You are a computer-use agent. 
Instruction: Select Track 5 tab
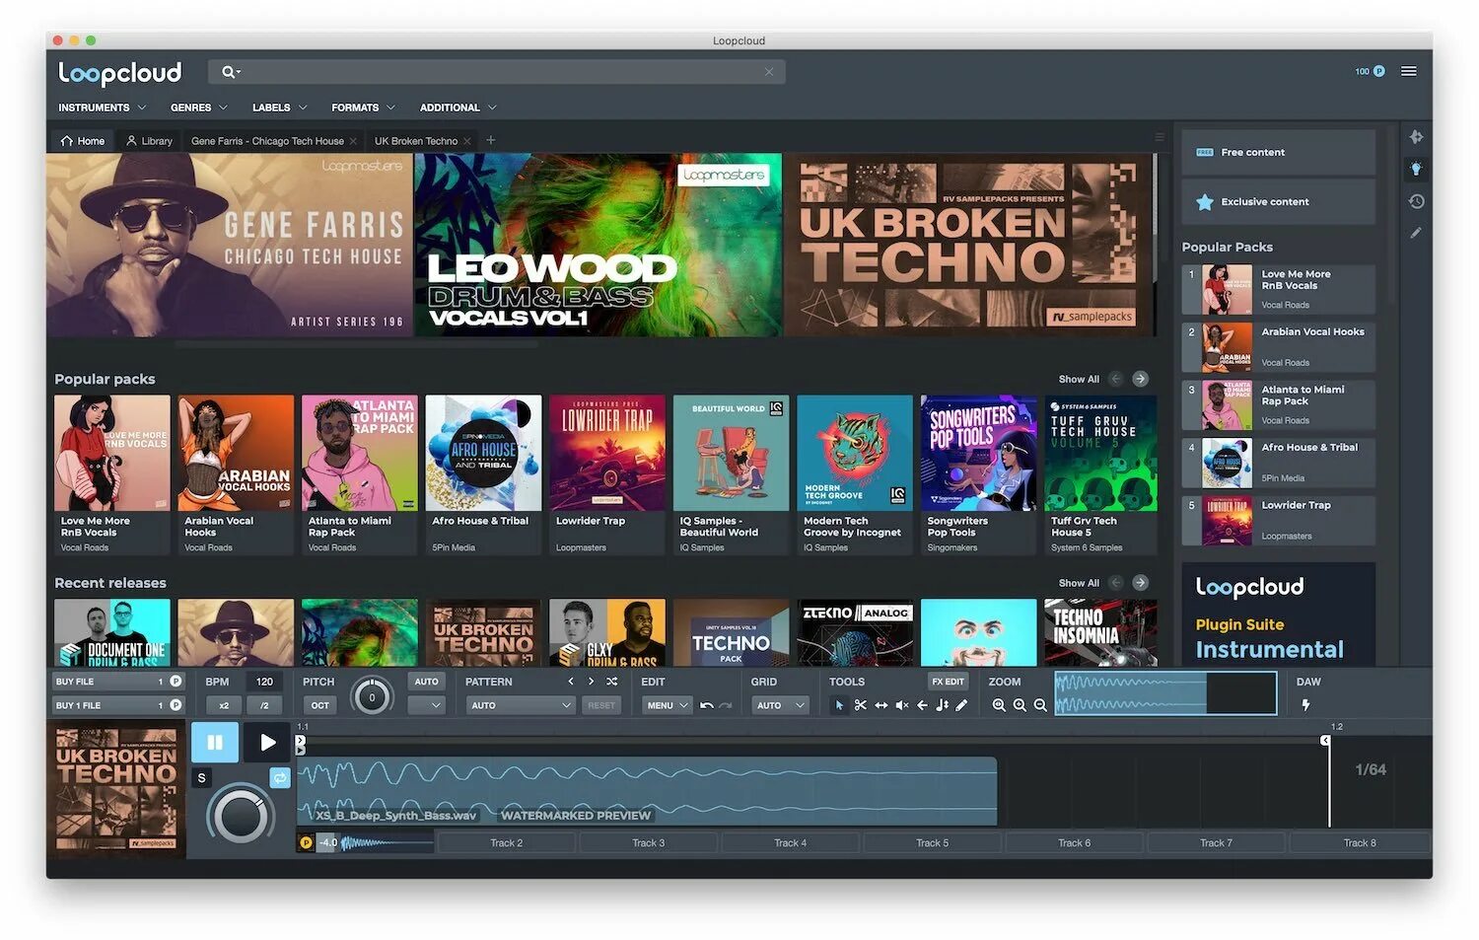click(x=933, y=843)
